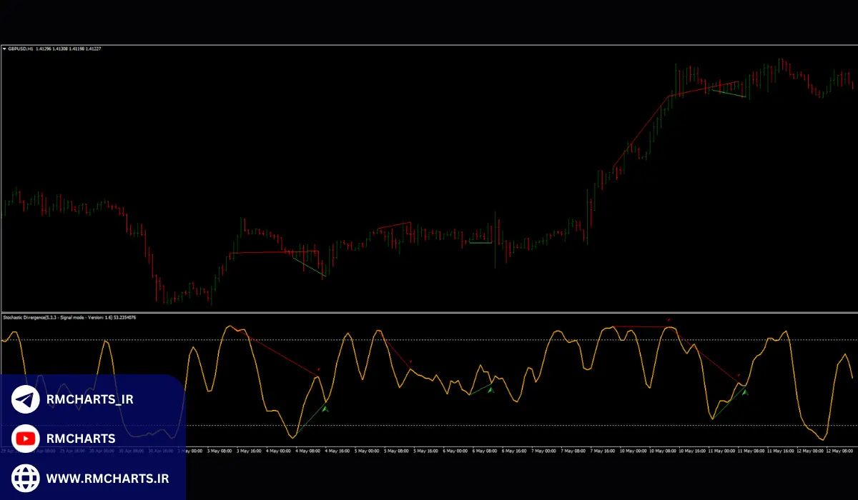Viewport: 858px width, 500px height.
Task: Click the red sell marker near 5 May 08:00
Action: [x=410, y=362]
